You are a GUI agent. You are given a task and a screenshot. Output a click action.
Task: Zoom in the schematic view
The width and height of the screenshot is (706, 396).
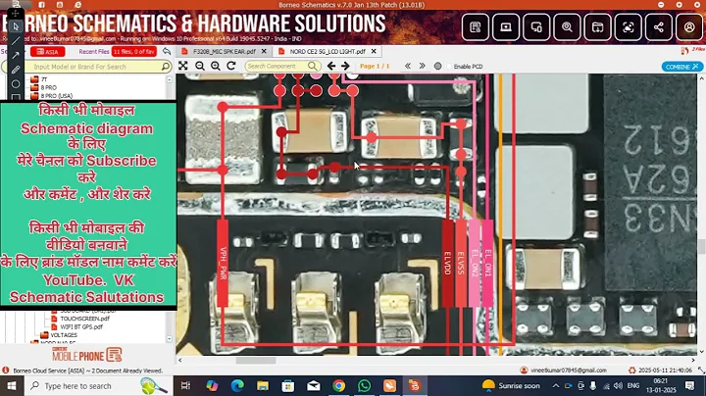click(216, 66)
